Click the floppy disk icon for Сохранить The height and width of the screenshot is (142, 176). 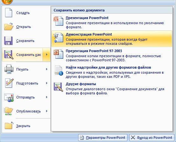point(8,41)
